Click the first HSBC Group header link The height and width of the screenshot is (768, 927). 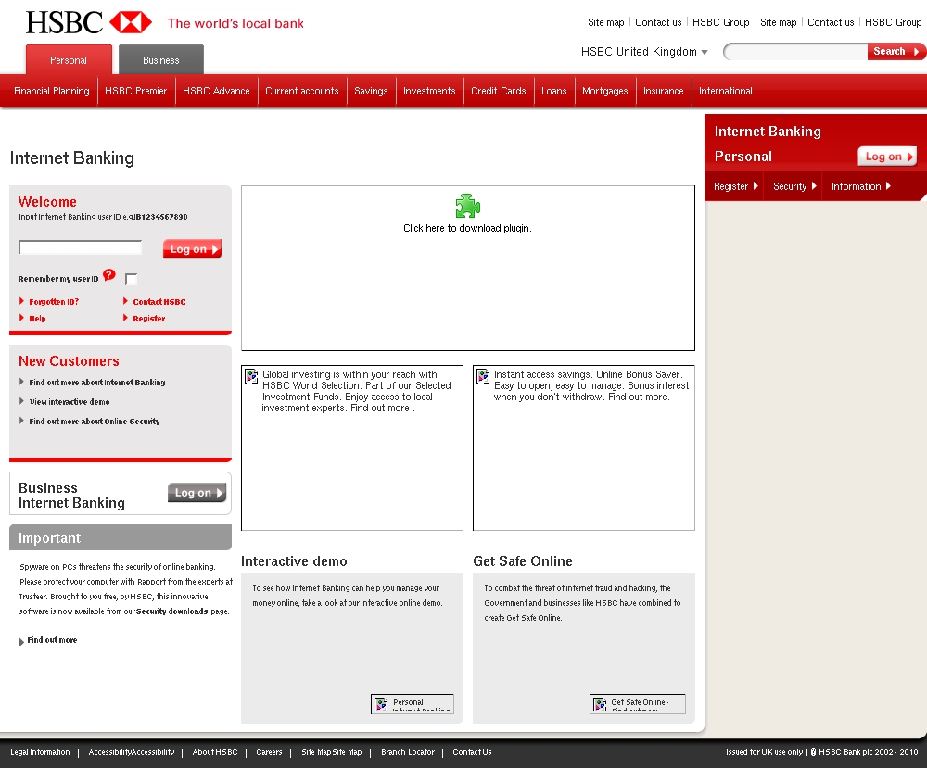pos(720,22)
